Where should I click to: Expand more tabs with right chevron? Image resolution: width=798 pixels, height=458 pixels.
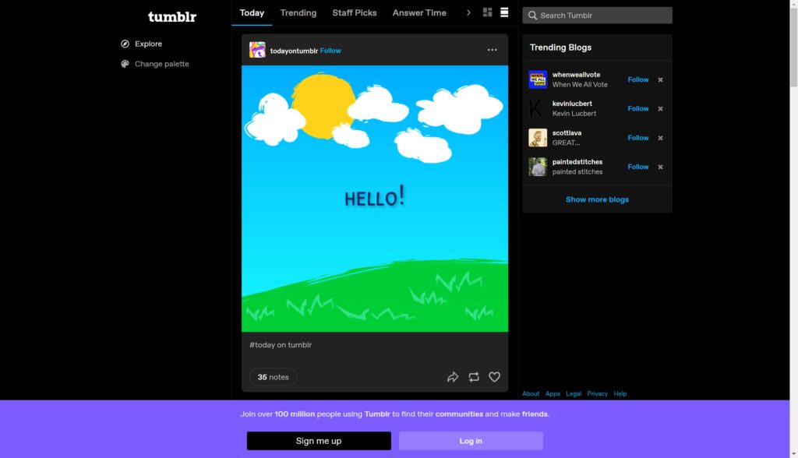pyautogui.click(x=468, y=12)
